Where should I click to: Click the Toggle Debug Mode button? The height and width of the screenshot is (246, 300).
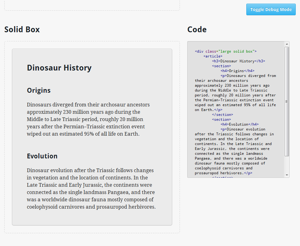tap(271, 9)
